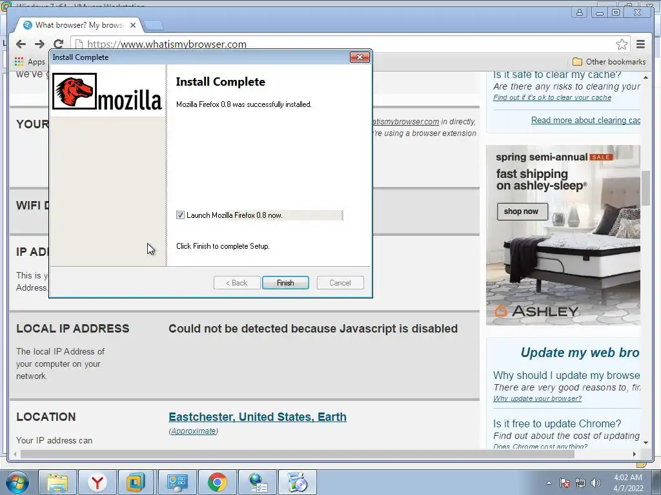Open Yandex browser from taskbar
661x495 pixels.
[97, 482]
